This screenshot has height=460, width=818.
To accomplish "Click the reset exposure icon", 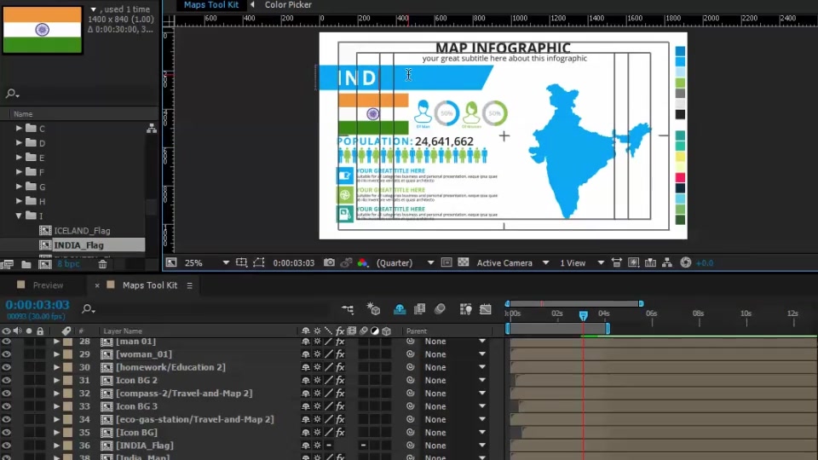I will pyautogui.click(x=685, y=263).
